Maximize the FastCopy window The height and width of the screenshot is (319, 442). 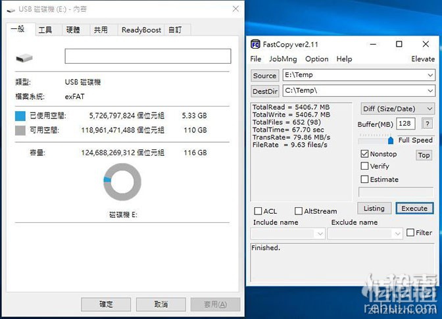point(399,44)
